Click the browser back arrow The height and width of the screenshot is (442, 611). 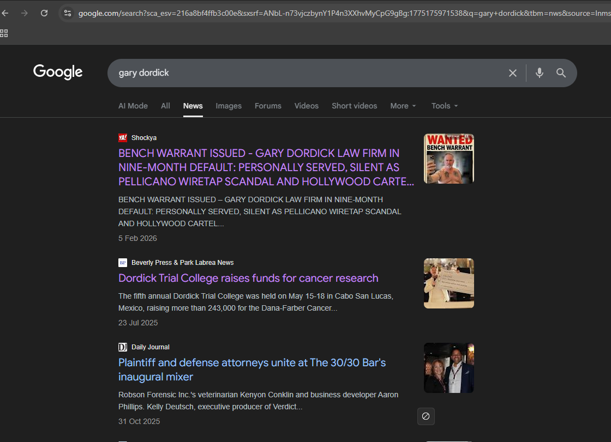(x=5, y=13)
